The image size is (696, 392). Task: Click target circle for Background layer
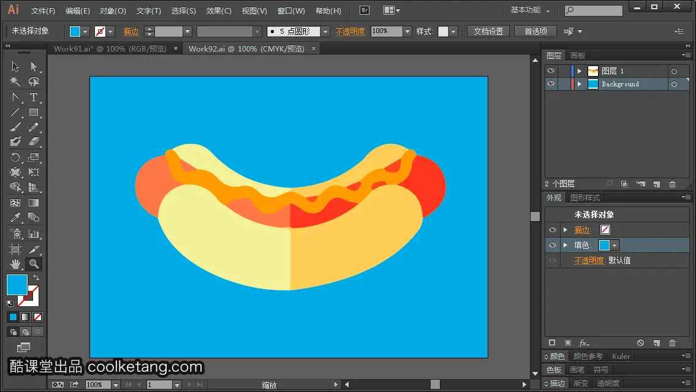[674, 84]
